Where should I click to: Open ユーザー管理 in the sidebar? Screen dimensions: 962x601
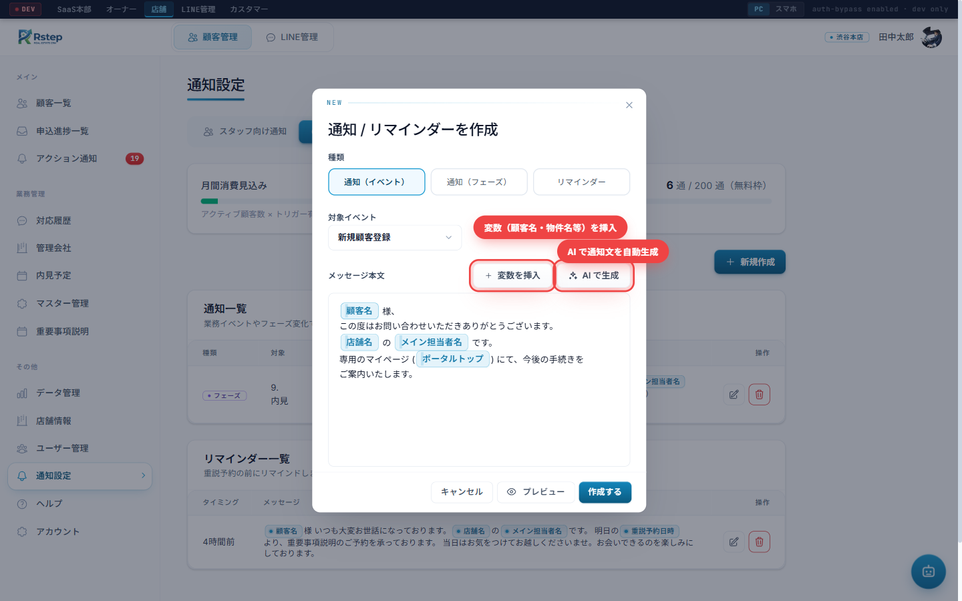[80, 448]
